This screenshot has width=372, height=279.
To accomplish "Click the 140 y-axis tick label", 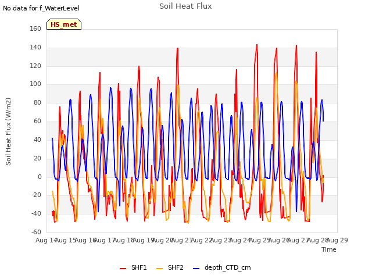I will 35,47.
